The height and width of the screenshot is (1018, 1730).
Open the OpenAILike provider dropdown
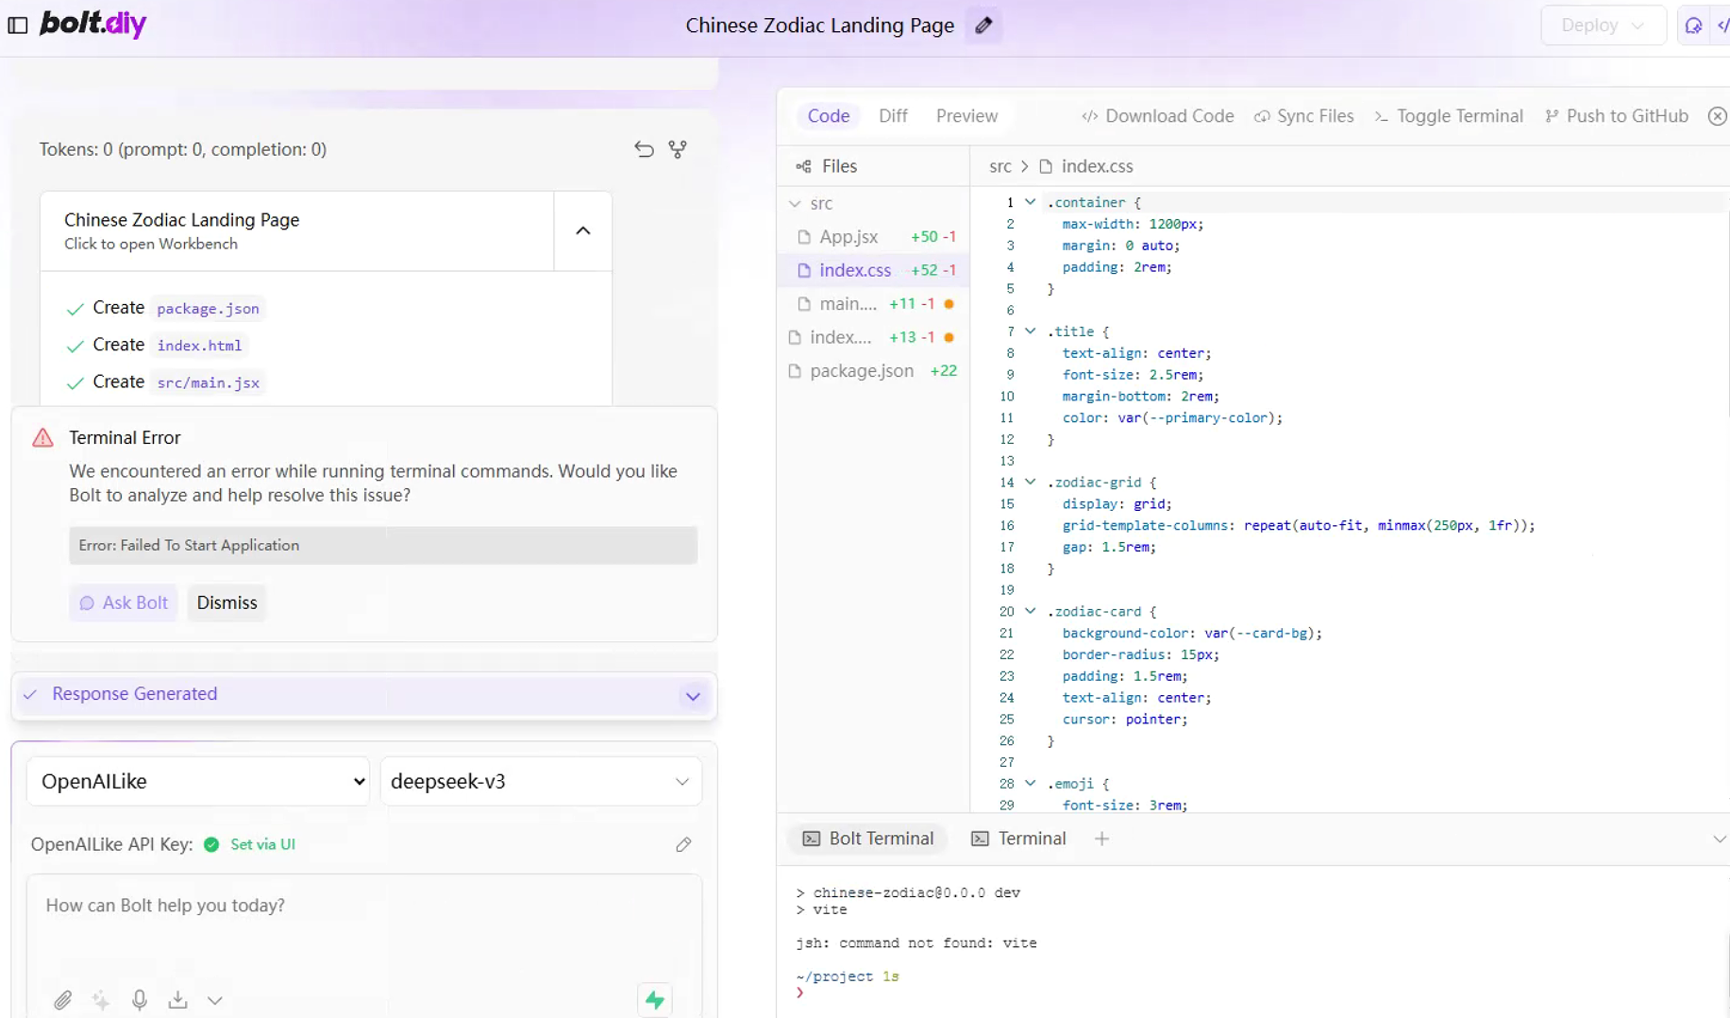coord(198,781)
